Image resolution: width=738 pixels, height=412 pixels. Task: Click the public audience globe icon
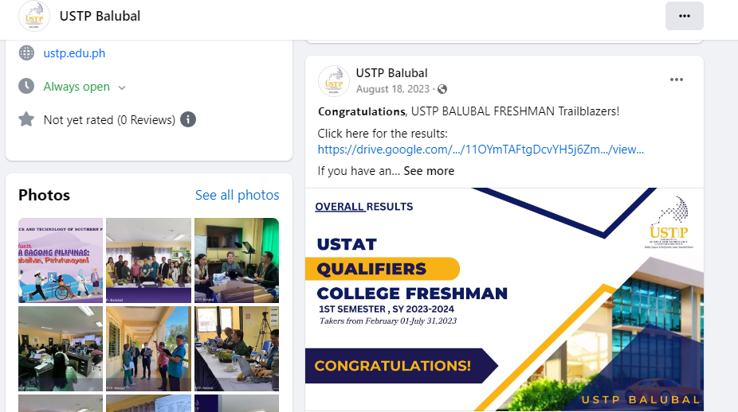click(442, 89)
